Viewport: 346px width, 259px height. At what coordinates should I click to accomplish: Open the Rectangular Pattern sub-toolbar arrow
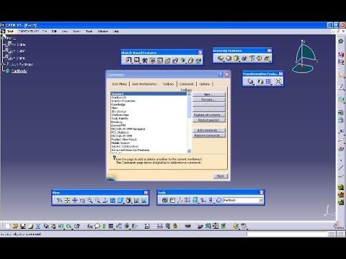click(271, 84)
